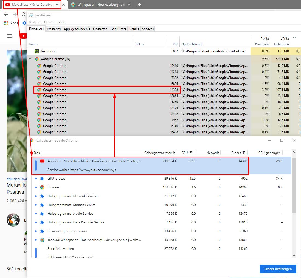Collapse the Google Chrome (20) group

click(30, 59)
